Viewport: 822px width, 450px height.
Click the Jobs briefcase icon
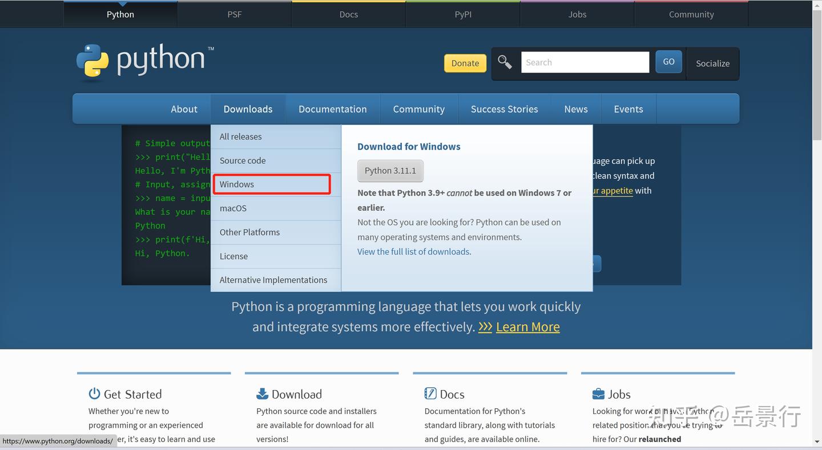point(598,393)
